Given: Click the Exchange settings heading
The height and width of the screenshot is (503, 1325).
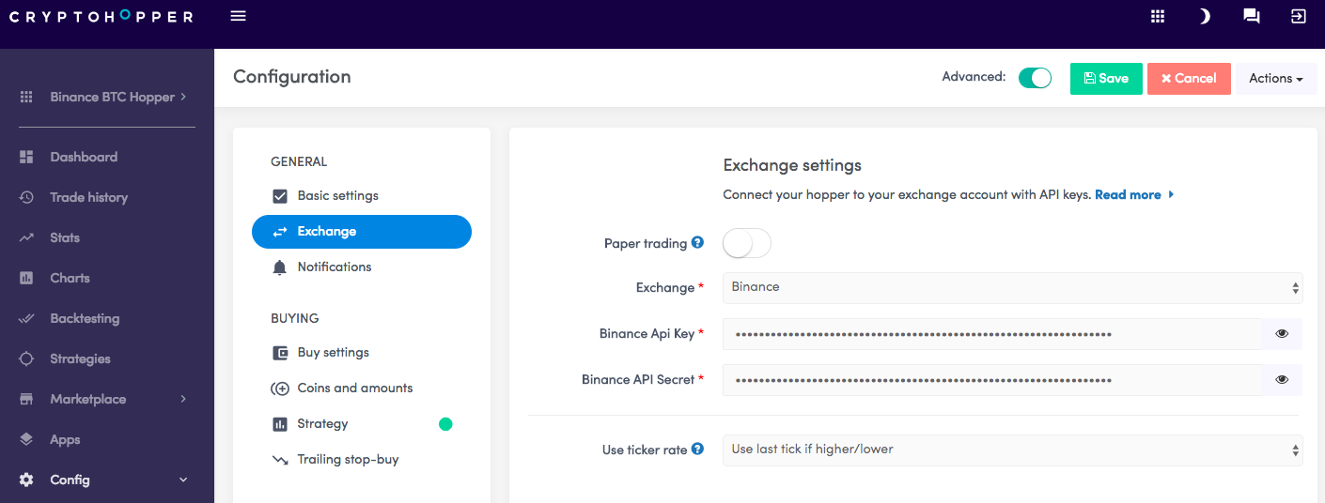Looking at the screenshot, I should (792, 165).
